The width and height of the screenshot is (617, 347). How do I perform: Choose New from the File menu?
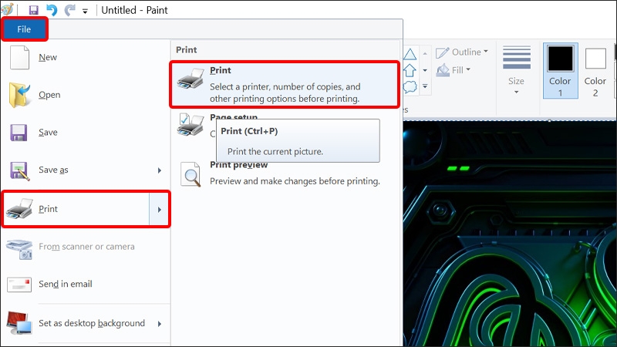[86, 57]
